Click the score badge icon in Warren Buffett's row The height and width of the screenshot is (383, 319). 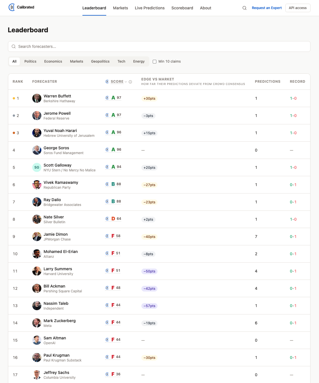[x=107, y=98]
